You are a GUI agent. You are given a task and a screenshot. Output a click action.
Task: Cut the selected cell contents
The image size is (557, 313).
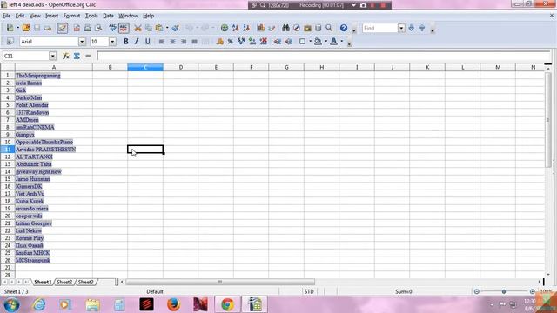tap(138, 28)
